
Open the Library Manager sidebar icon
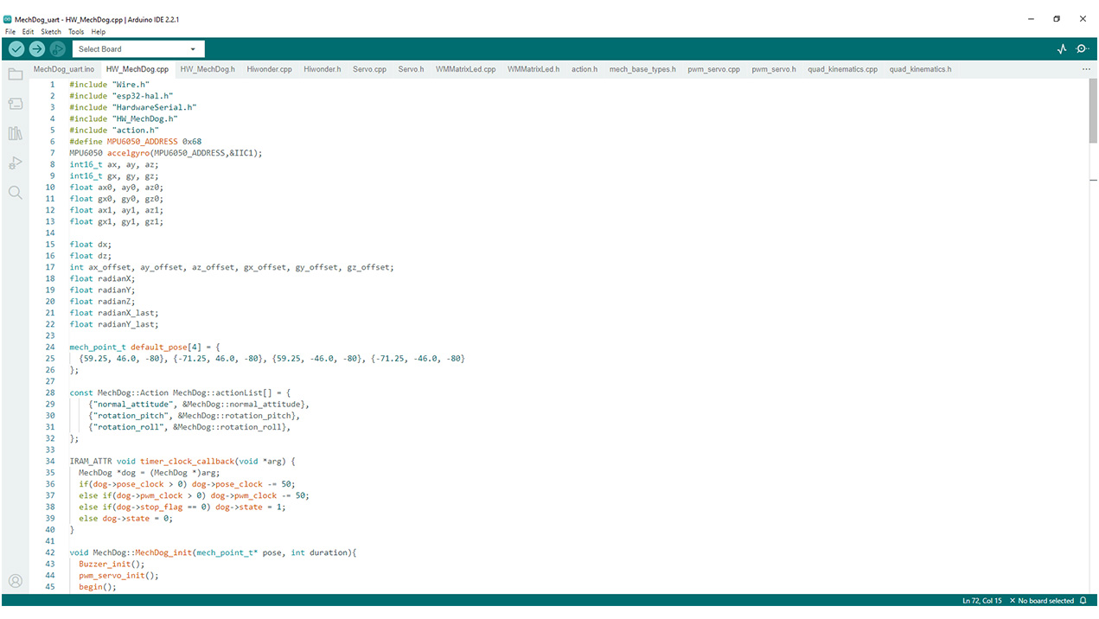tap(16, 133)
